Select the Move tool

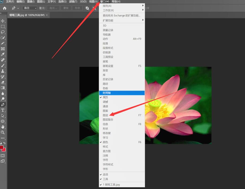tap(3, 21)
